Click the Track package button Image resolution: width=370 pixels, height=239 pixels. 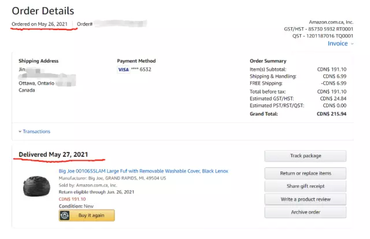tap(305, 156)
